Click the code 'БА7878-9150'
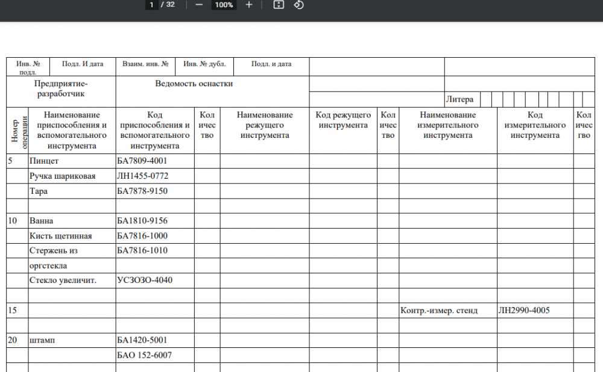 click(x=142, y=191)
